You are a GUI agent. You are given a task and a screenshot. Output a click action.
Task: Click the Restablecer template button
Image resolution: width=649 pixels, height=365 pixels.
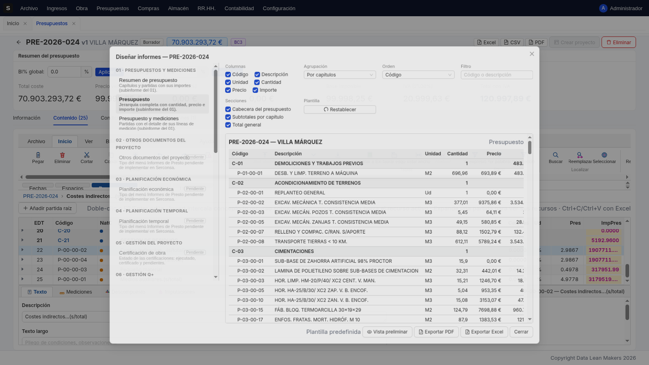pos(340,109)
